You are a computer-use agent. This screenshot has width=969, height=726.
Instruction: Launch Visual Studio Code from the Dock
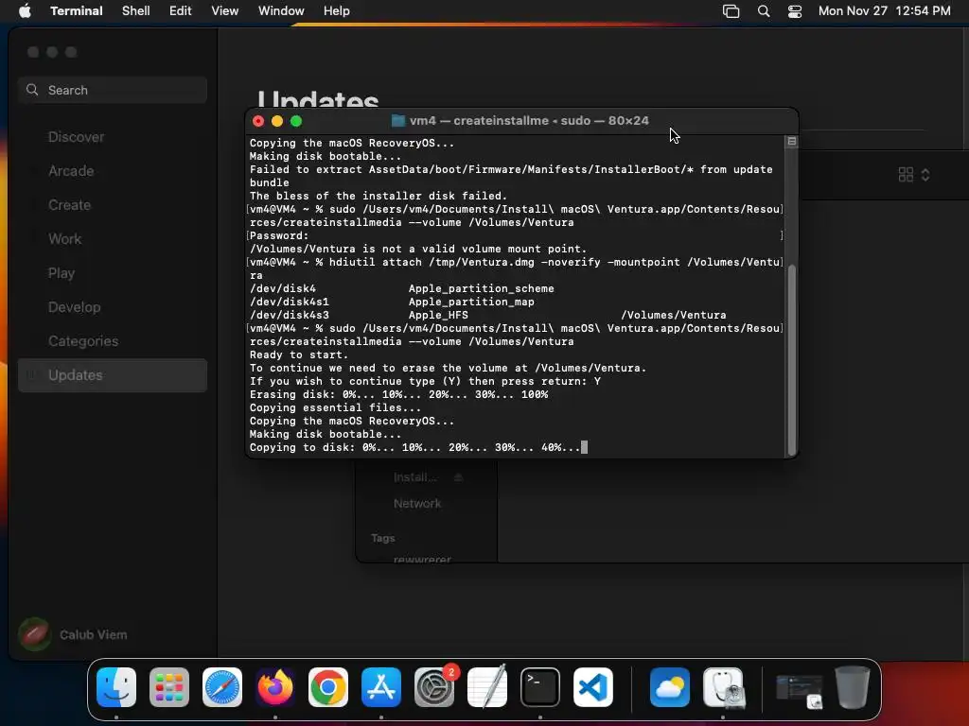[593, 687]
